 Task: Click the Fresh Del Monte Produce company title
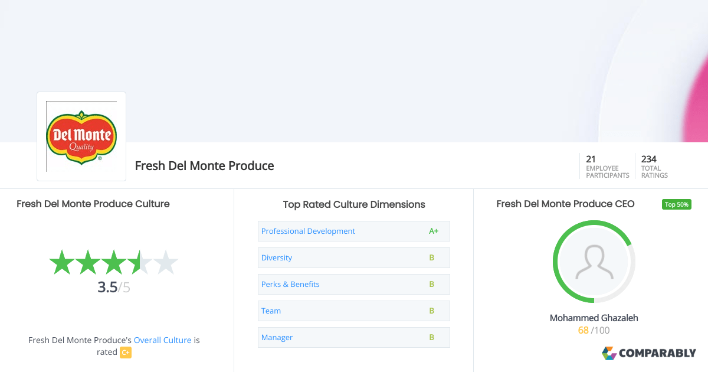pyautogui.click(x=204, y=166)
